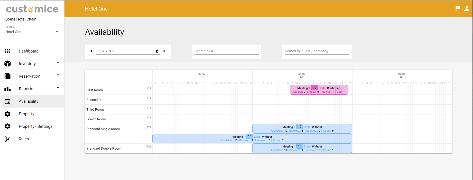This screenshot has height=180, width=473.
Task: Open the Kontext Hotel One dropdown
Action: click(32, 32)
